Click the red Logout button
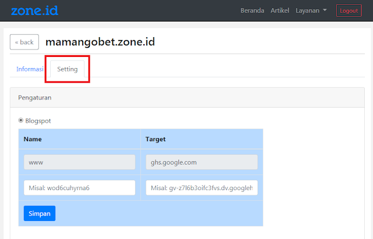 pos(349,10)
